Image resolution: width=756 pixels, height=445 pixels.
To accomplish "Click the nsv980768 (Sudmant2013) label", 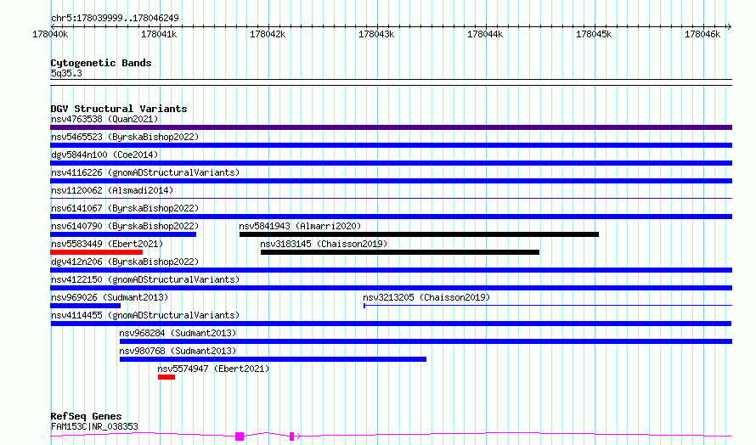I will (178, 351).
